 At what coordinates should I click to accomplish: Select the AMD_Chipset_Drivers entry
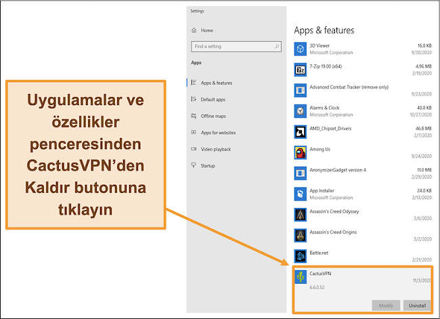click(x=330, y=129)
